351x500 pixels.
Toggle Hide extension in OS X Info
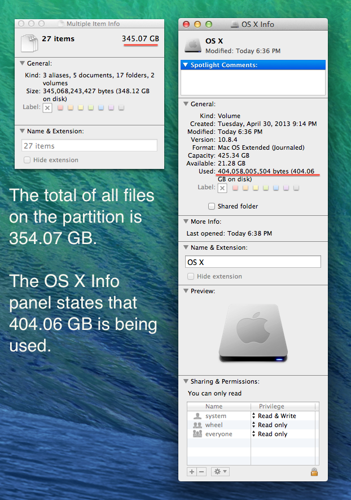191,276
